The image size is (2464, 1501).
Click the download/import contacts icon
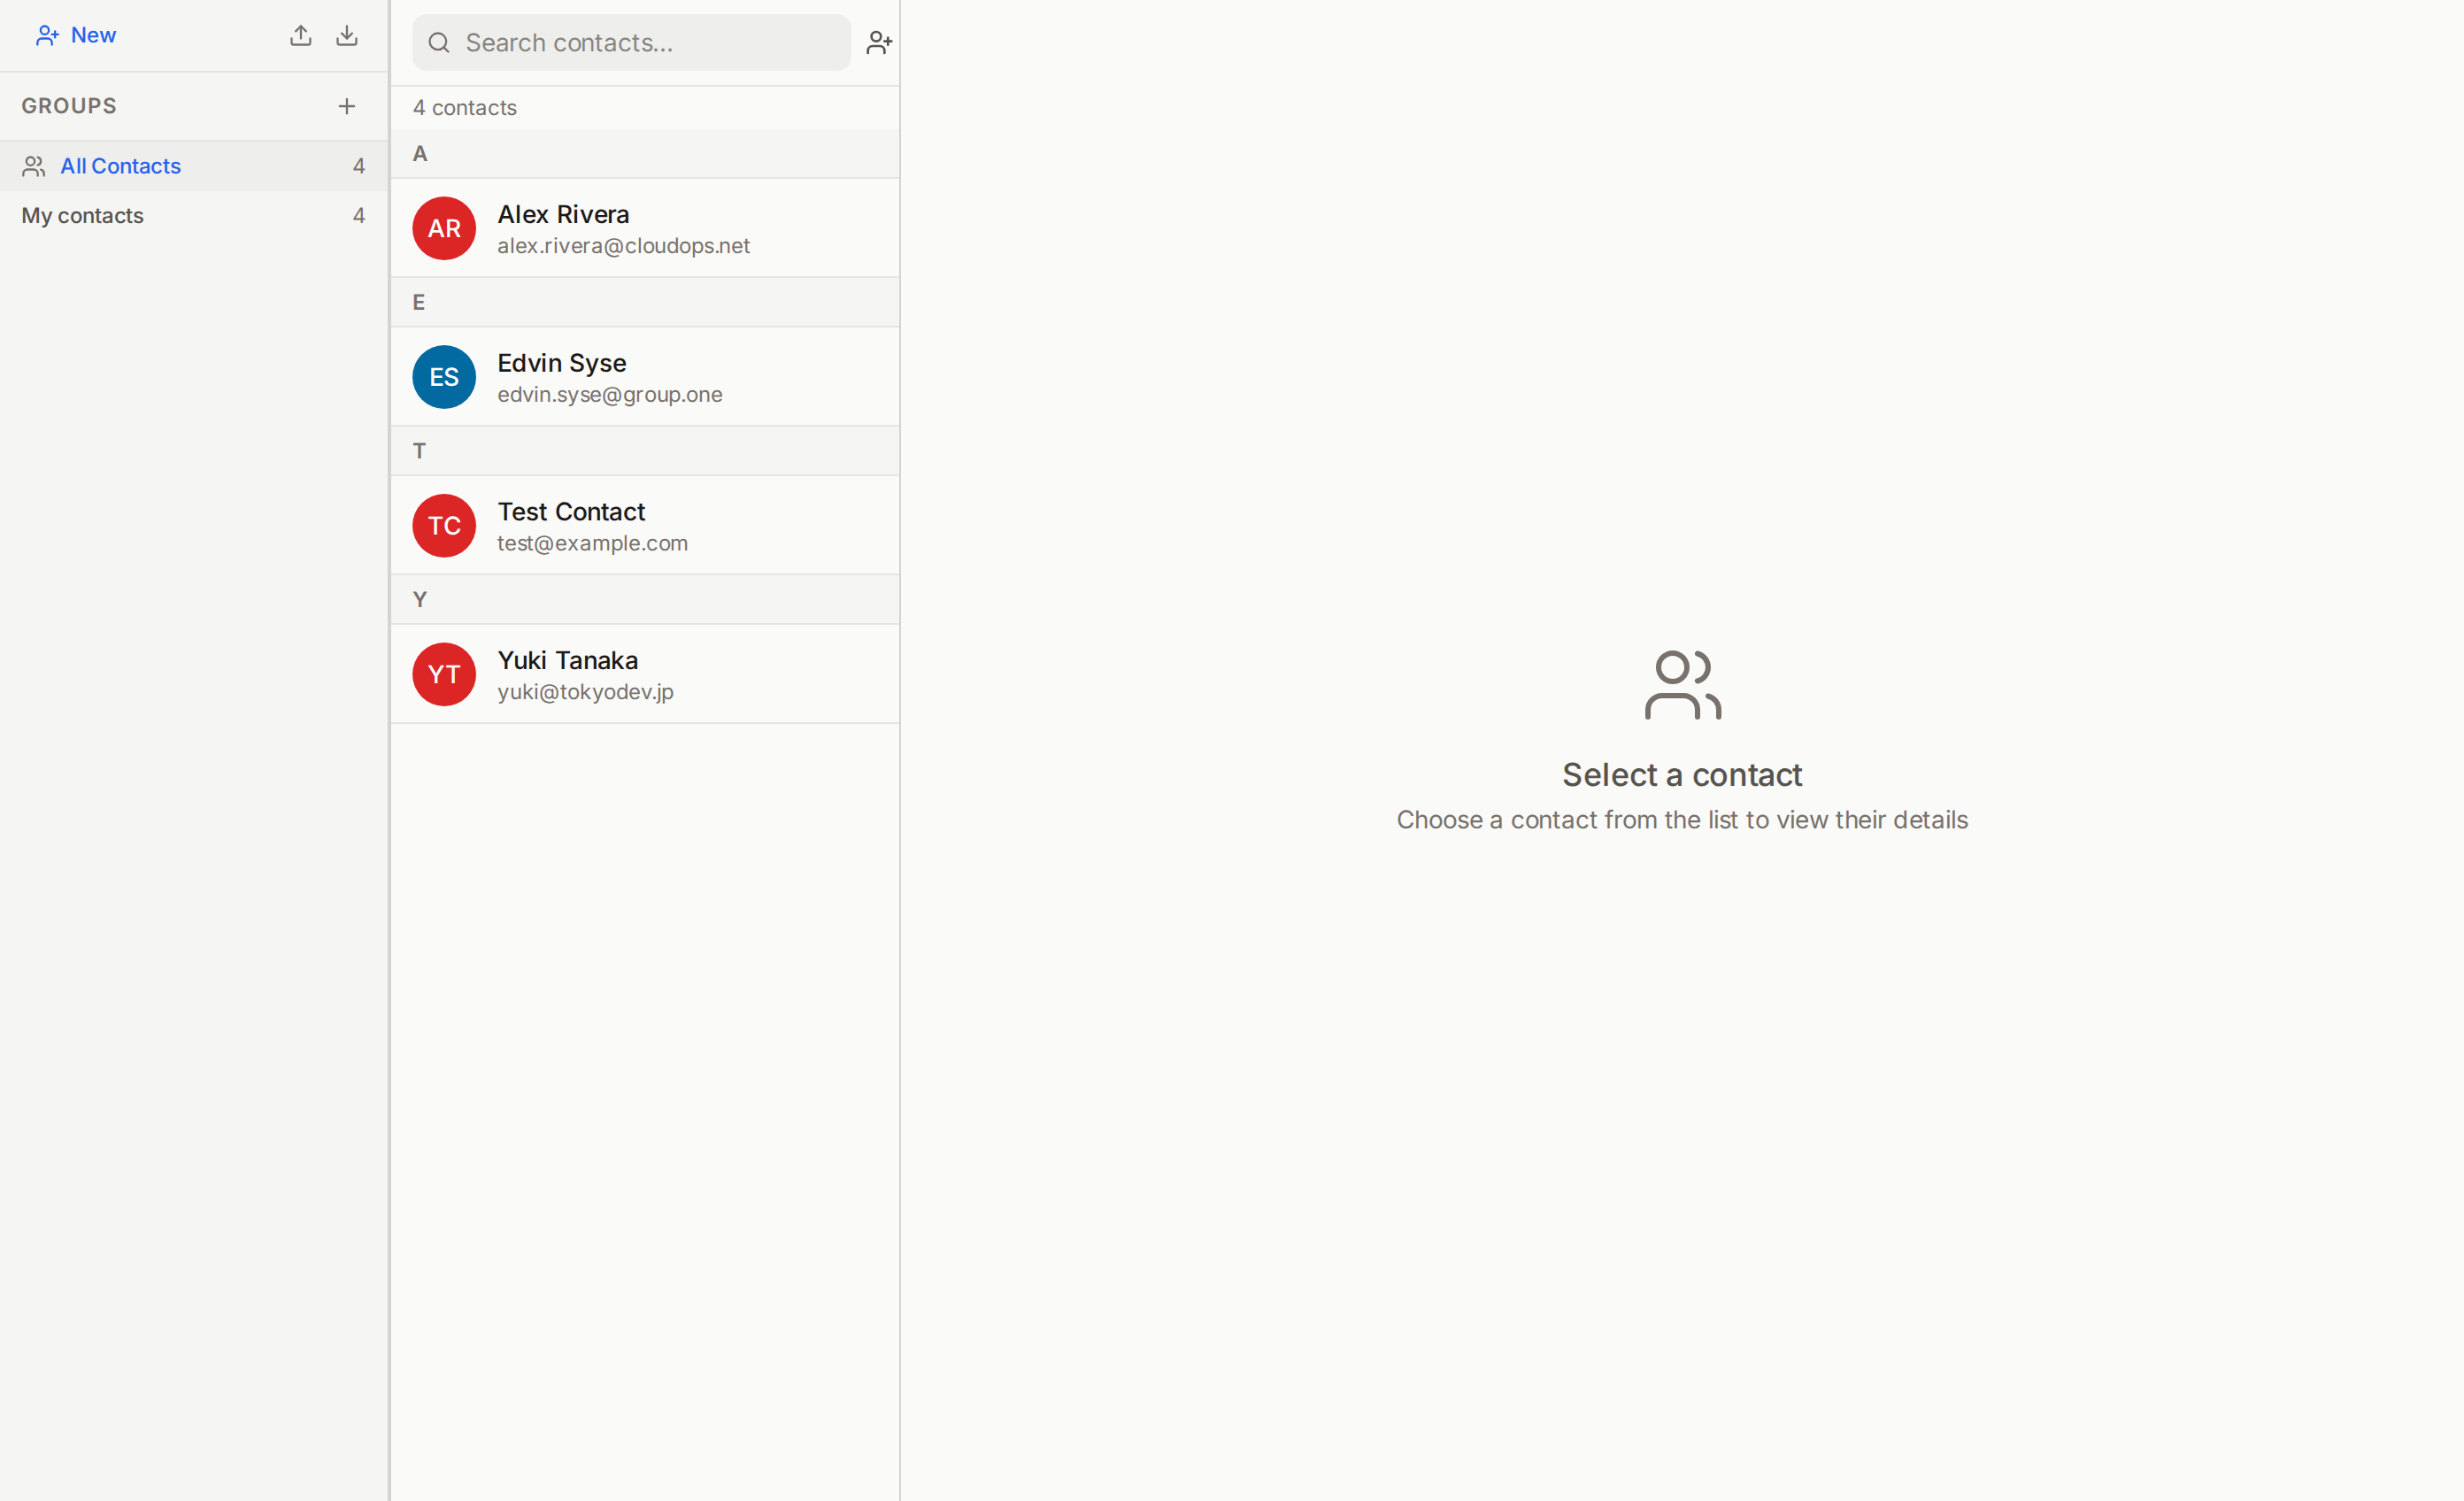[x=347, y=36]
